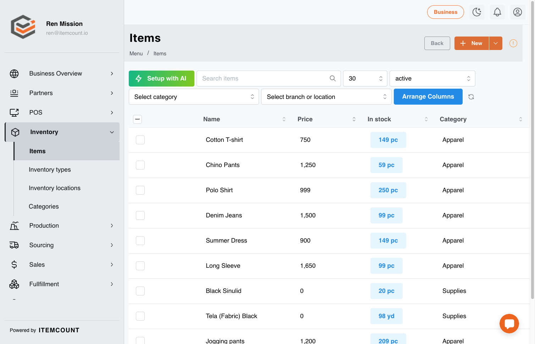Open the Select category dropdown
The height and width of the screenshot is (344, 535).
tap(194, 97)
